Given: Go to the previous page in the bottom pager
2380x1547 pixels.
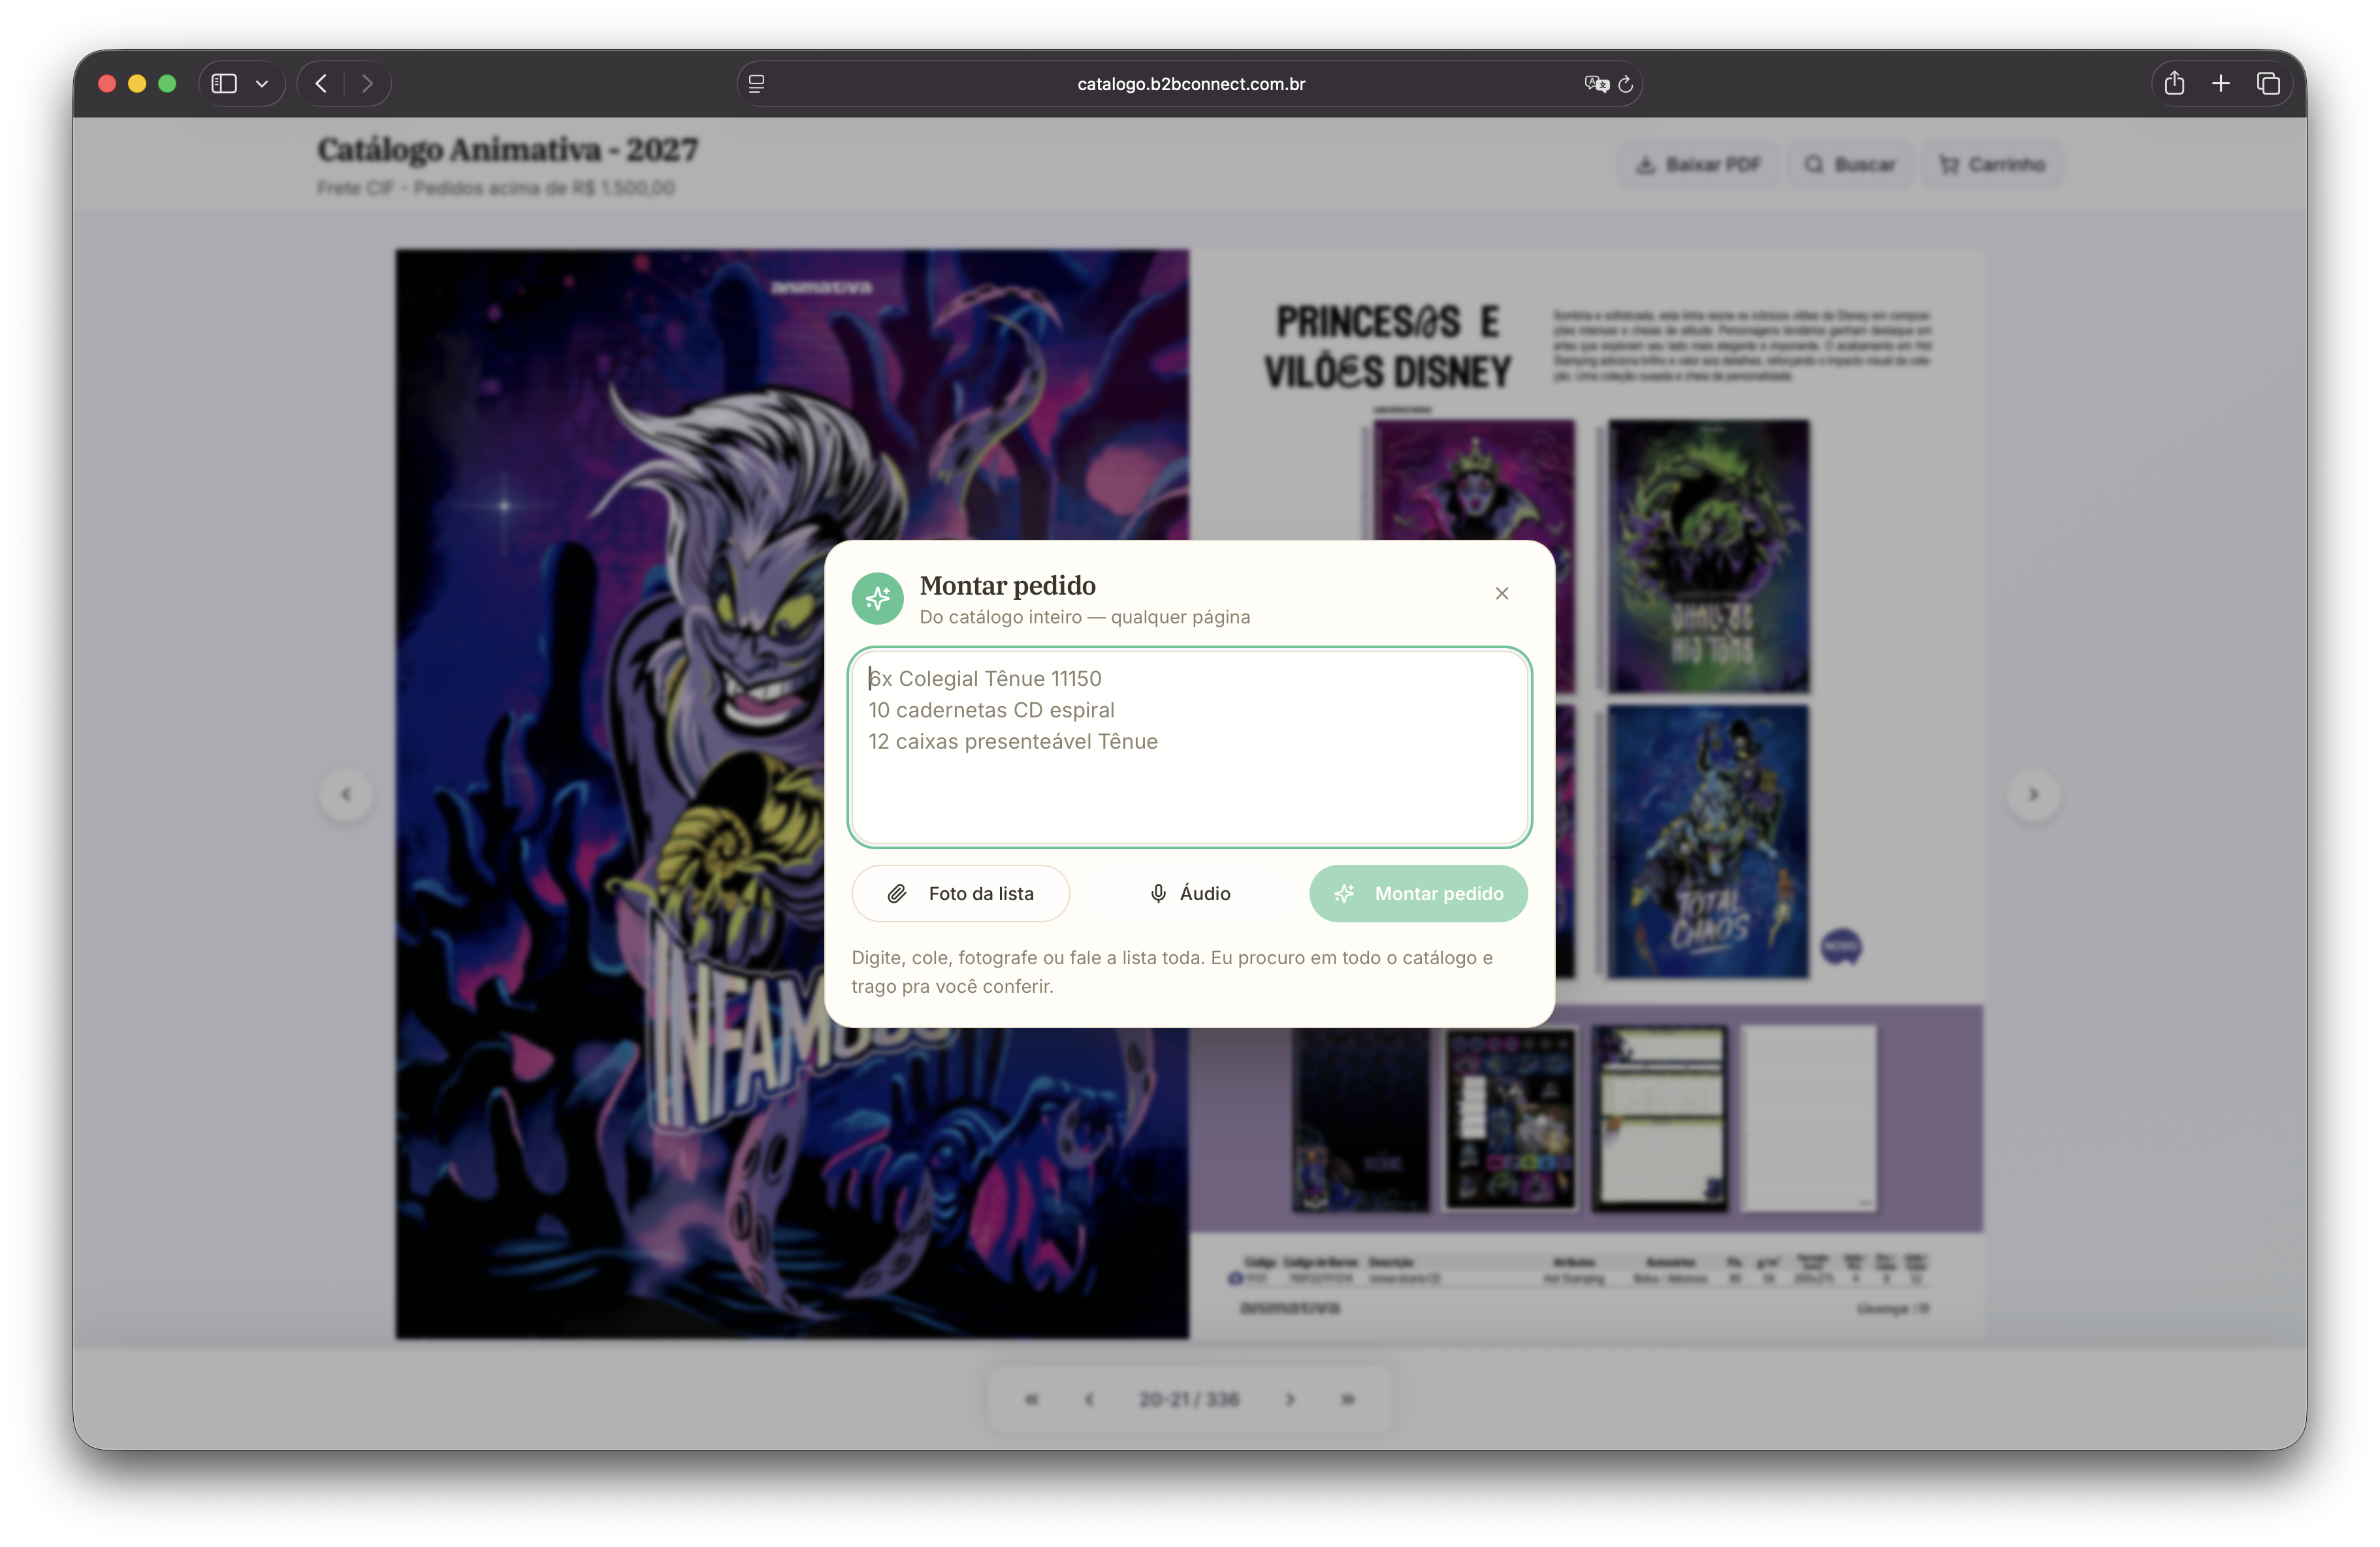Looking at the screenshot, I should 1089,1399.
